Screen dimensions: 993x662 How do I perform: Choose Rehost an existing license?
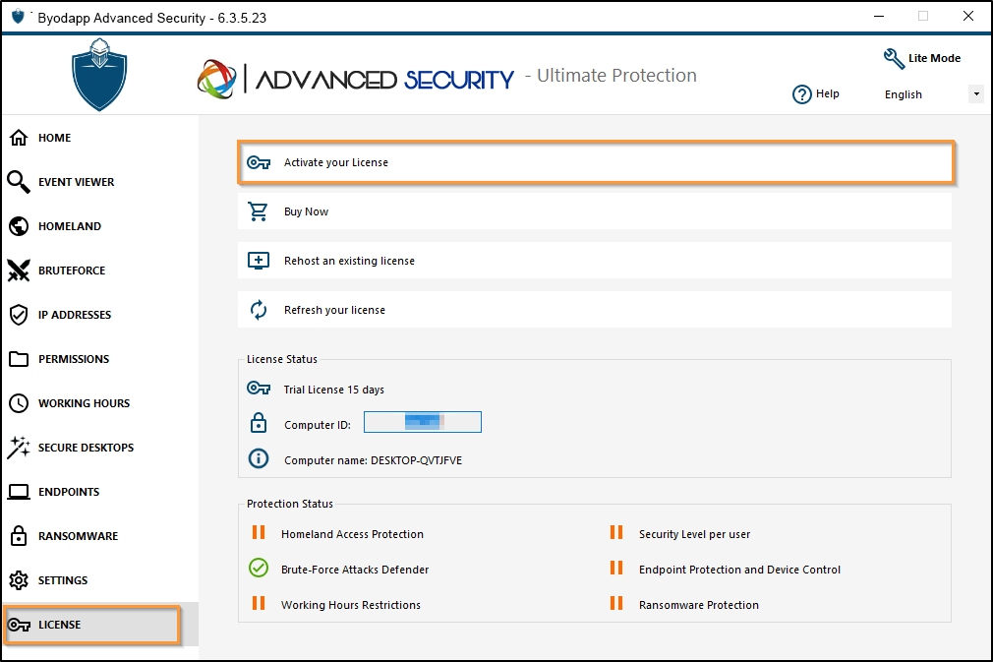point(595,261)
